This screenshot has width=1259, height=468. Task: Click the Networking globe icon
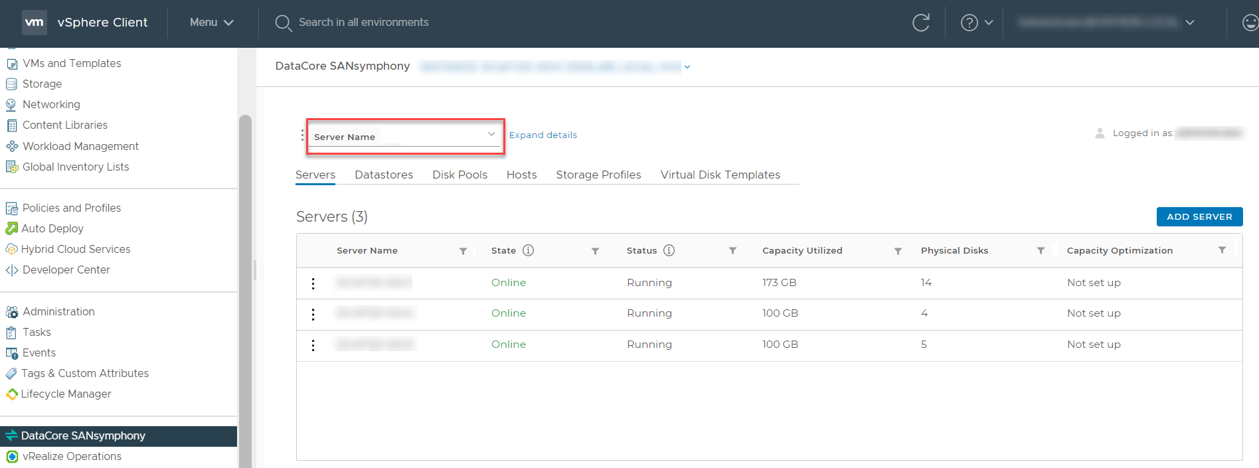pos(11,105)
